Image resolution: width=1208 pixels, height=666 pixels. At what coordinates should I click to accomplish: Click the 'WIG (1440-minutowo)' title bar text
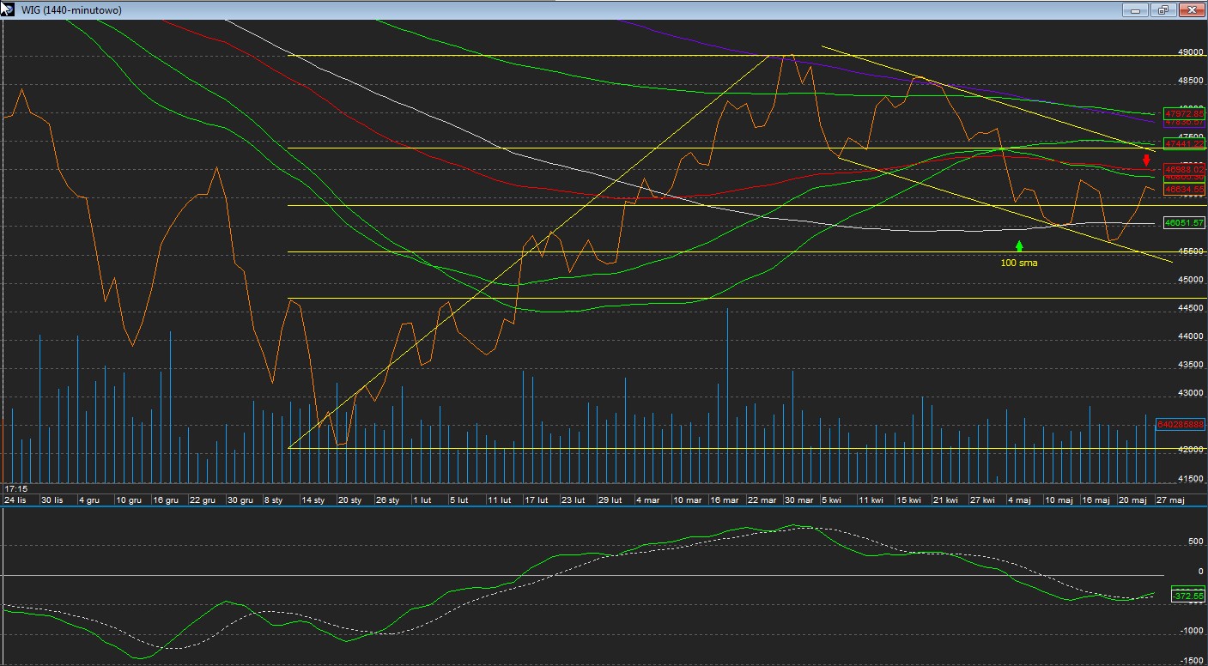[x=71, y=10]
